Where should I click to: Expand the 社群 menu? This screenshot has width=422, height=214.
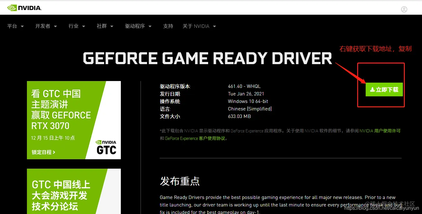point(105,26)
